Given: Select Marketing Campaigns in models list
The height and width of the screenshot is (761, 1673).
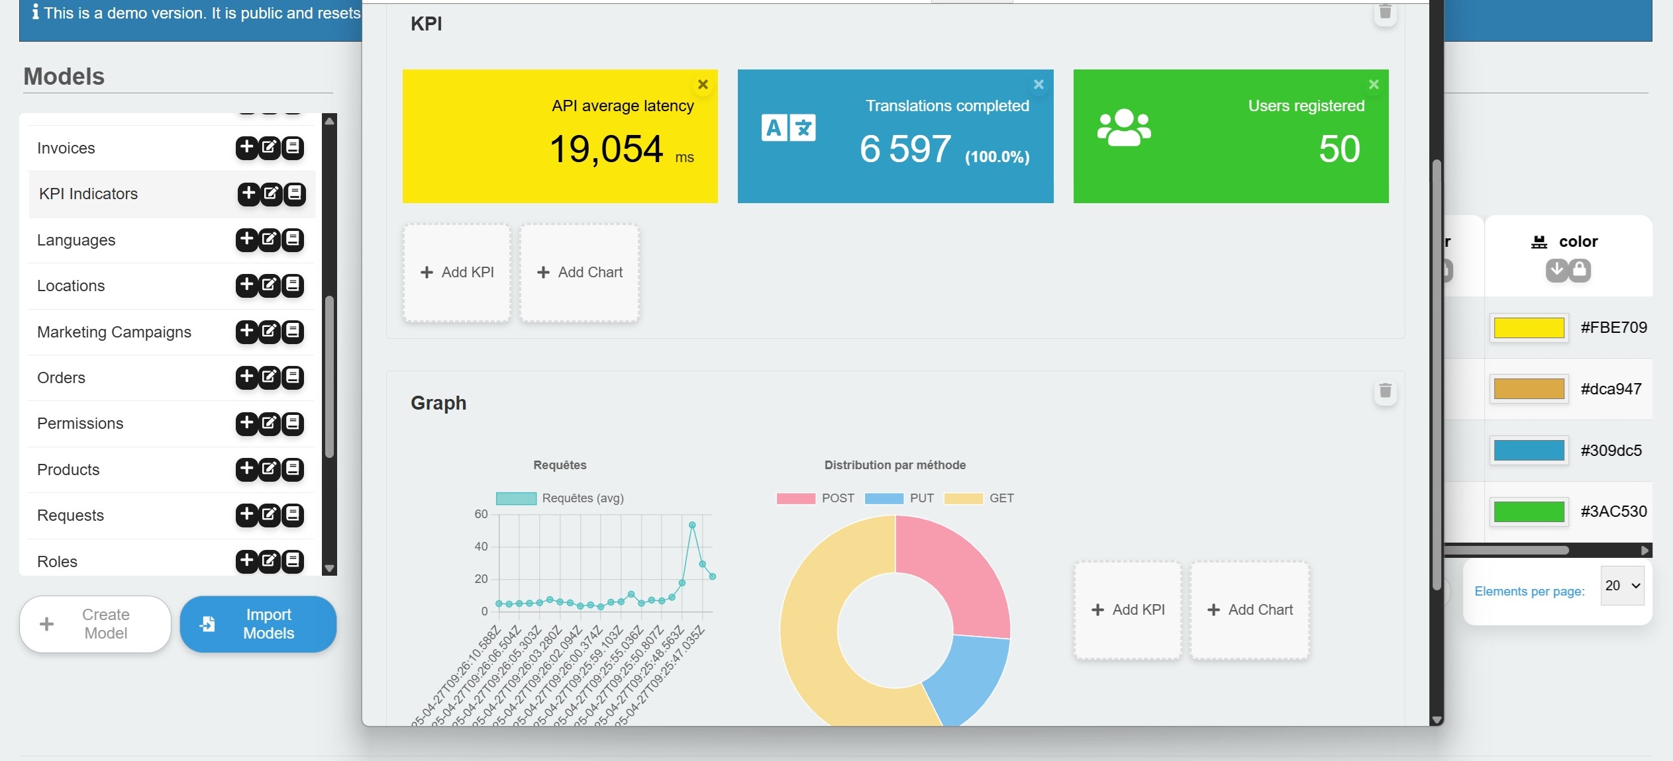Looking at the screenshot, I should (114, 332).
